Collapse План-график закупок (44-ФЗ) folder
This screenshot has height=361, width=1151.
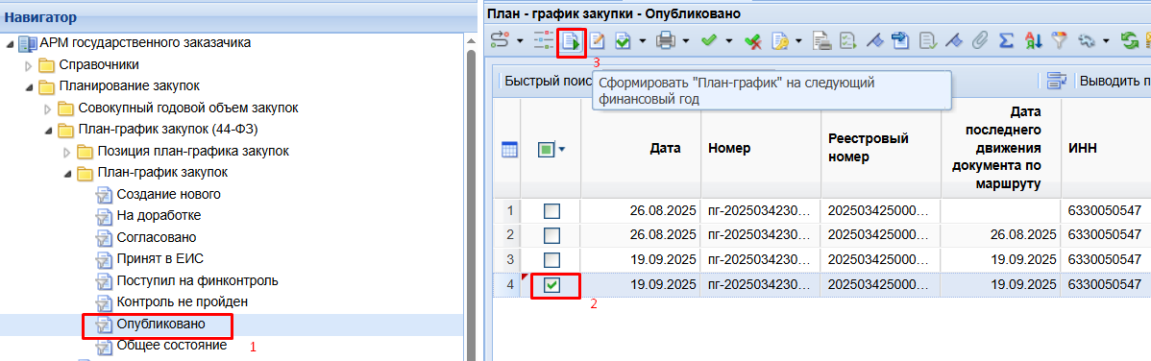click(48, 131)
